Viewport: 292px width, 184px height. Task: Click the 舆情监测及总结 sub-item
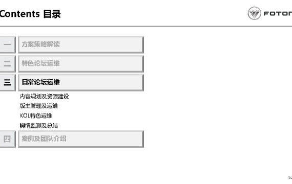click(x=39, y=125)
